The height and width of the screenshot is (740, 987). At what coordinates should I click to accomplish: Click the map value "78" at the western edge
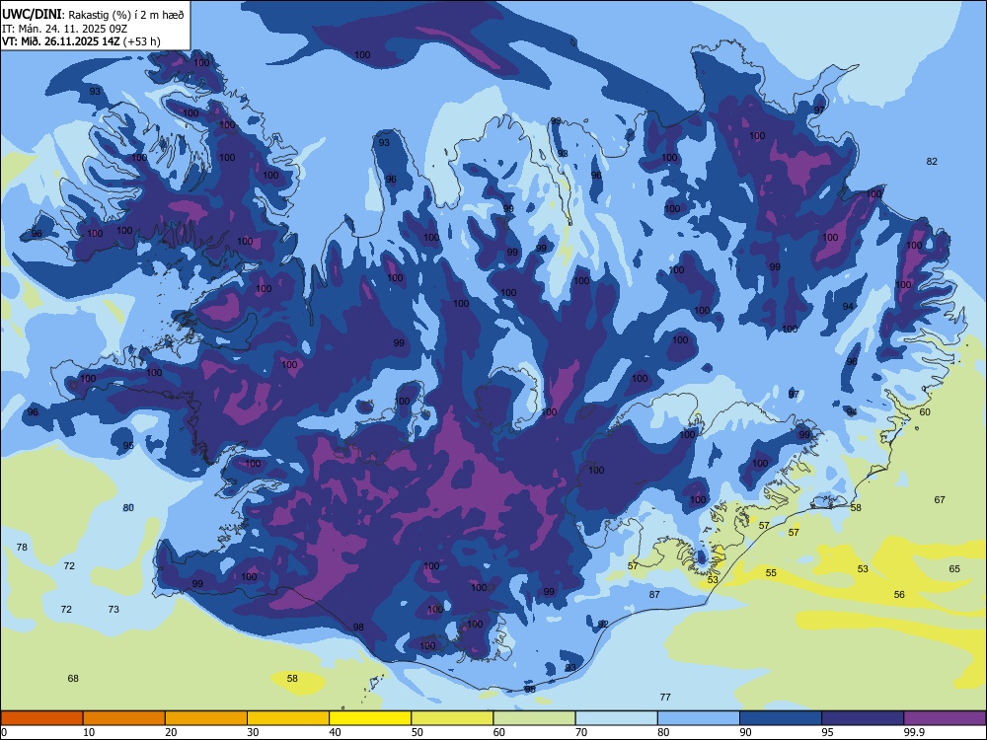(22, 548)
